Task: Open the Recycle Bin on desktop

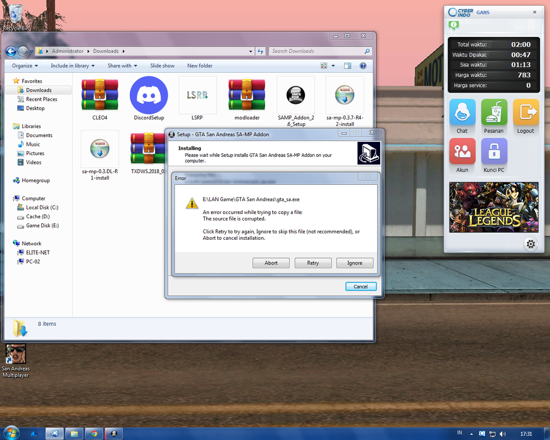Action: point(15,17)
